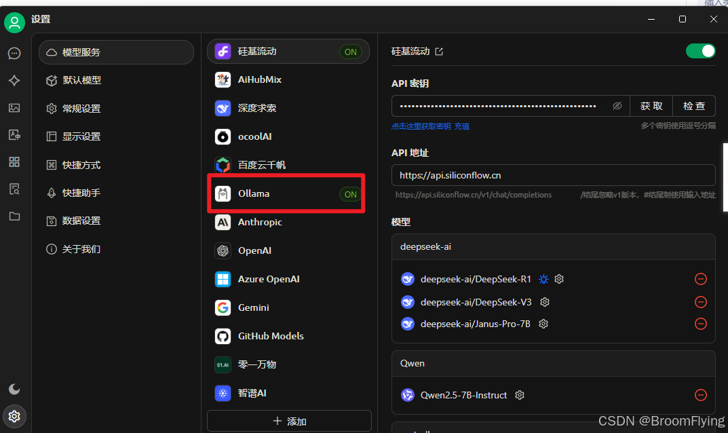728x433 pixels.
Task: Select 深度求索 provider
Action: (x=288, y=108)
